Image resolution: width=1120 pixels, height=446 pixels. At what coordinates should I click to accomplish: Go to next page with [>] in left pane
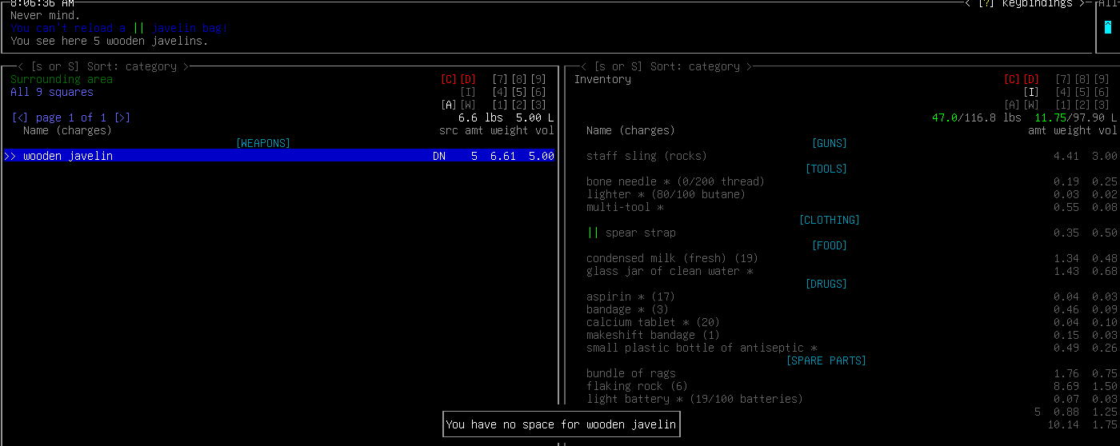point(122,117)
